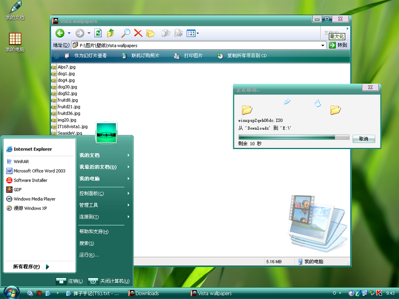Click the Move To toolbar icon
This screenshot has height=299, width=399.
166,33
